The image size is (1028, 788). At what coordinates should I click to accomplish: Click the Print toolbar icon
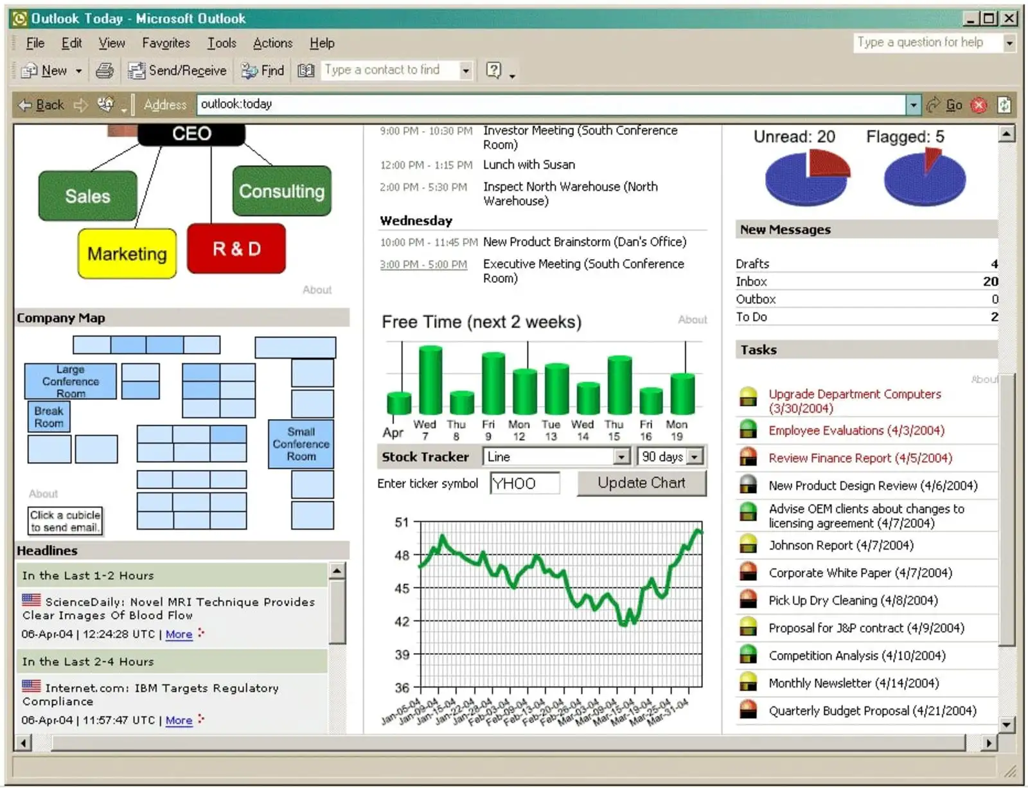click(x=104, y=71)
